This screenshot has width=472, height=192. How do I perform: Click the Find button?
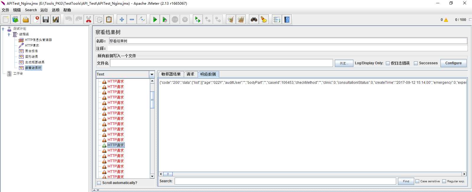406,181
